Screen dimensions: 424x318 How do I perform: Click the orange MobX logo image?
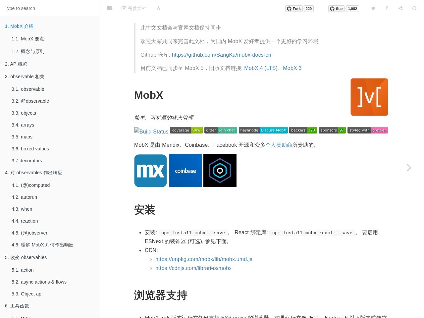(369, 97)
